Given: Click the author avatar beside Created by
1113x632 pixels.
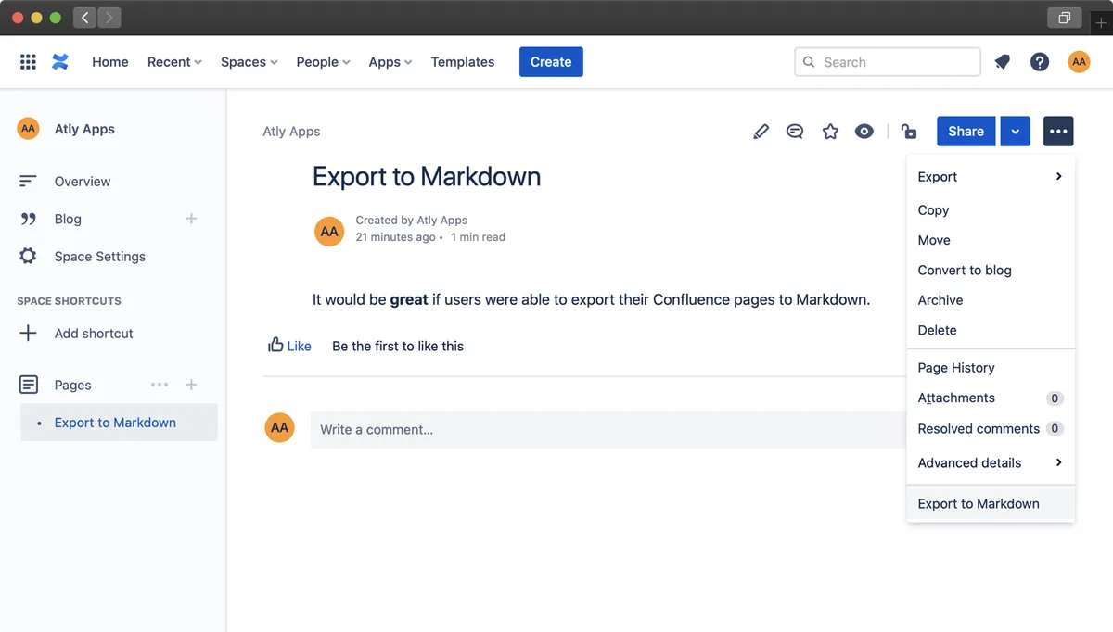Looking at the screenshot, I should 329,232.
